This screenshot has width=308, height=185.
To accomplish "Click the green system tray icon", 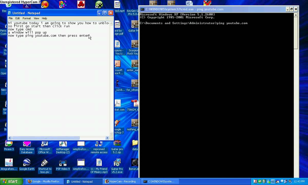I will coord(260,181).
